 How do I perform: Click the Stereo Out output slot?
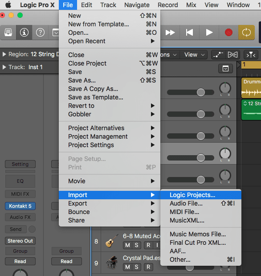[x=20, y=241]
